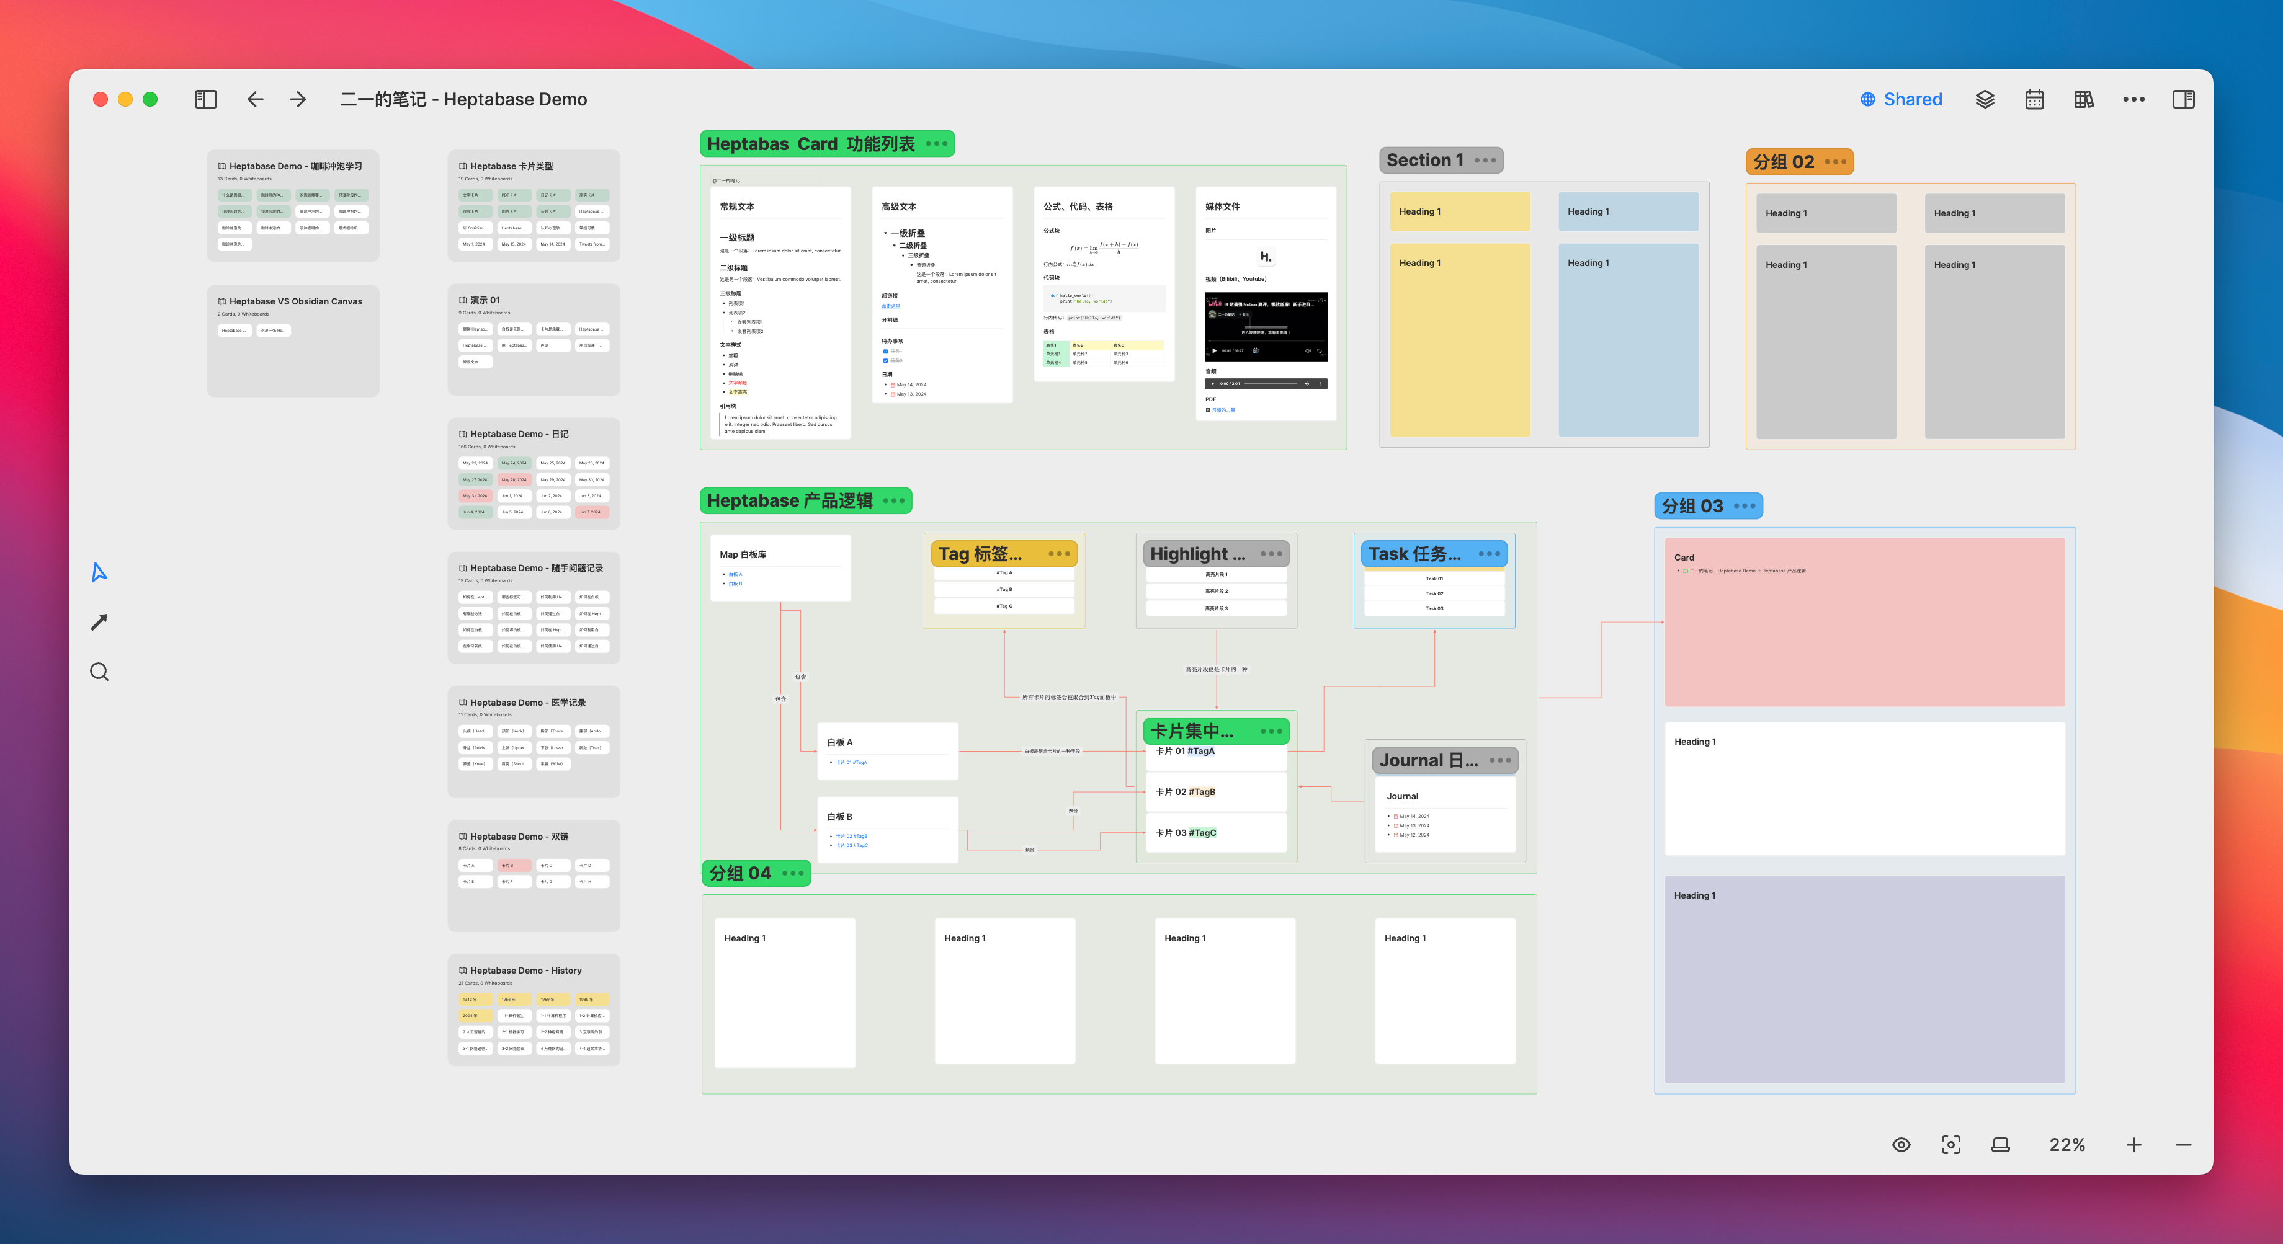Toggle the left sidebar panel icon
Viewport: 2283px width, 1244px height.
pos(205,99)
